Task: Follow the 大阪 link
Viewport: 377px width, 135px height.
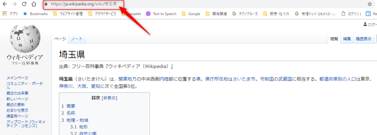Action: [82, 86]
